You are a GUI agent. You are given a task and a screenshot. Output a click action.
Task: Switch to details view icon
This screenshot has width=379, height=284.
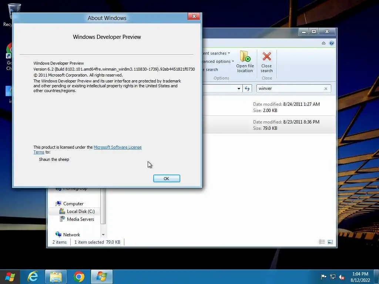[x=322, y=242]
